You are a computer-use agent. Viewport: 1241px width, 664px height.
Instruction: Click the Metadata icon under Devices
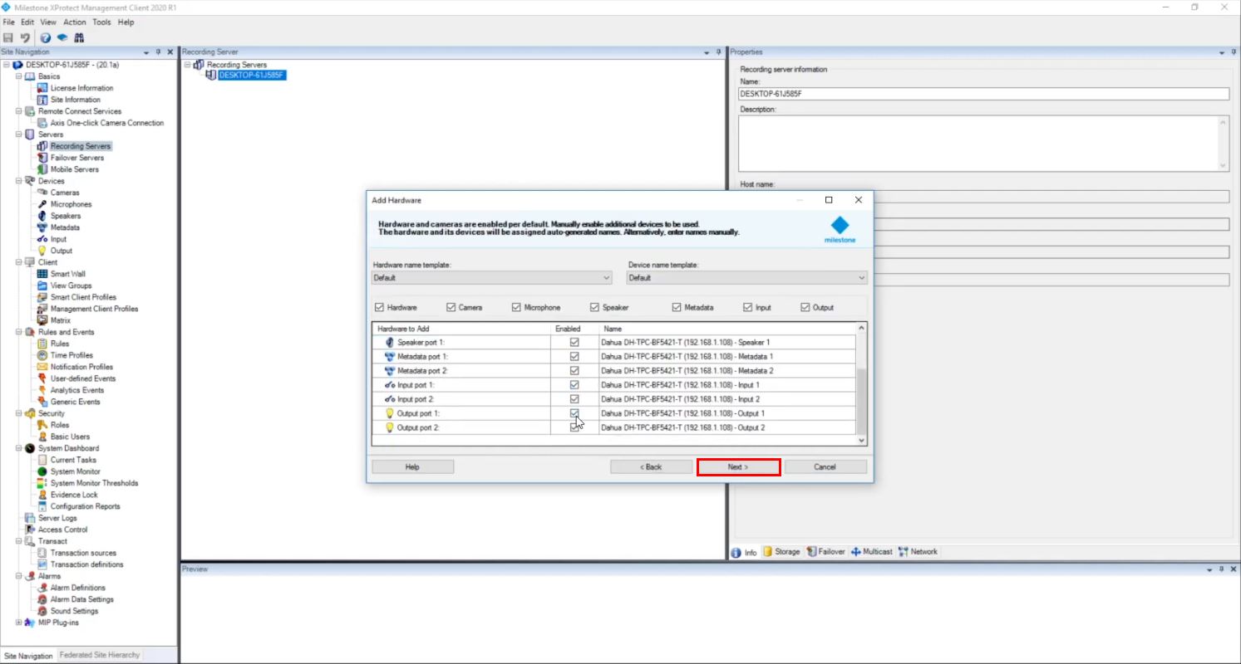point(42,227)
